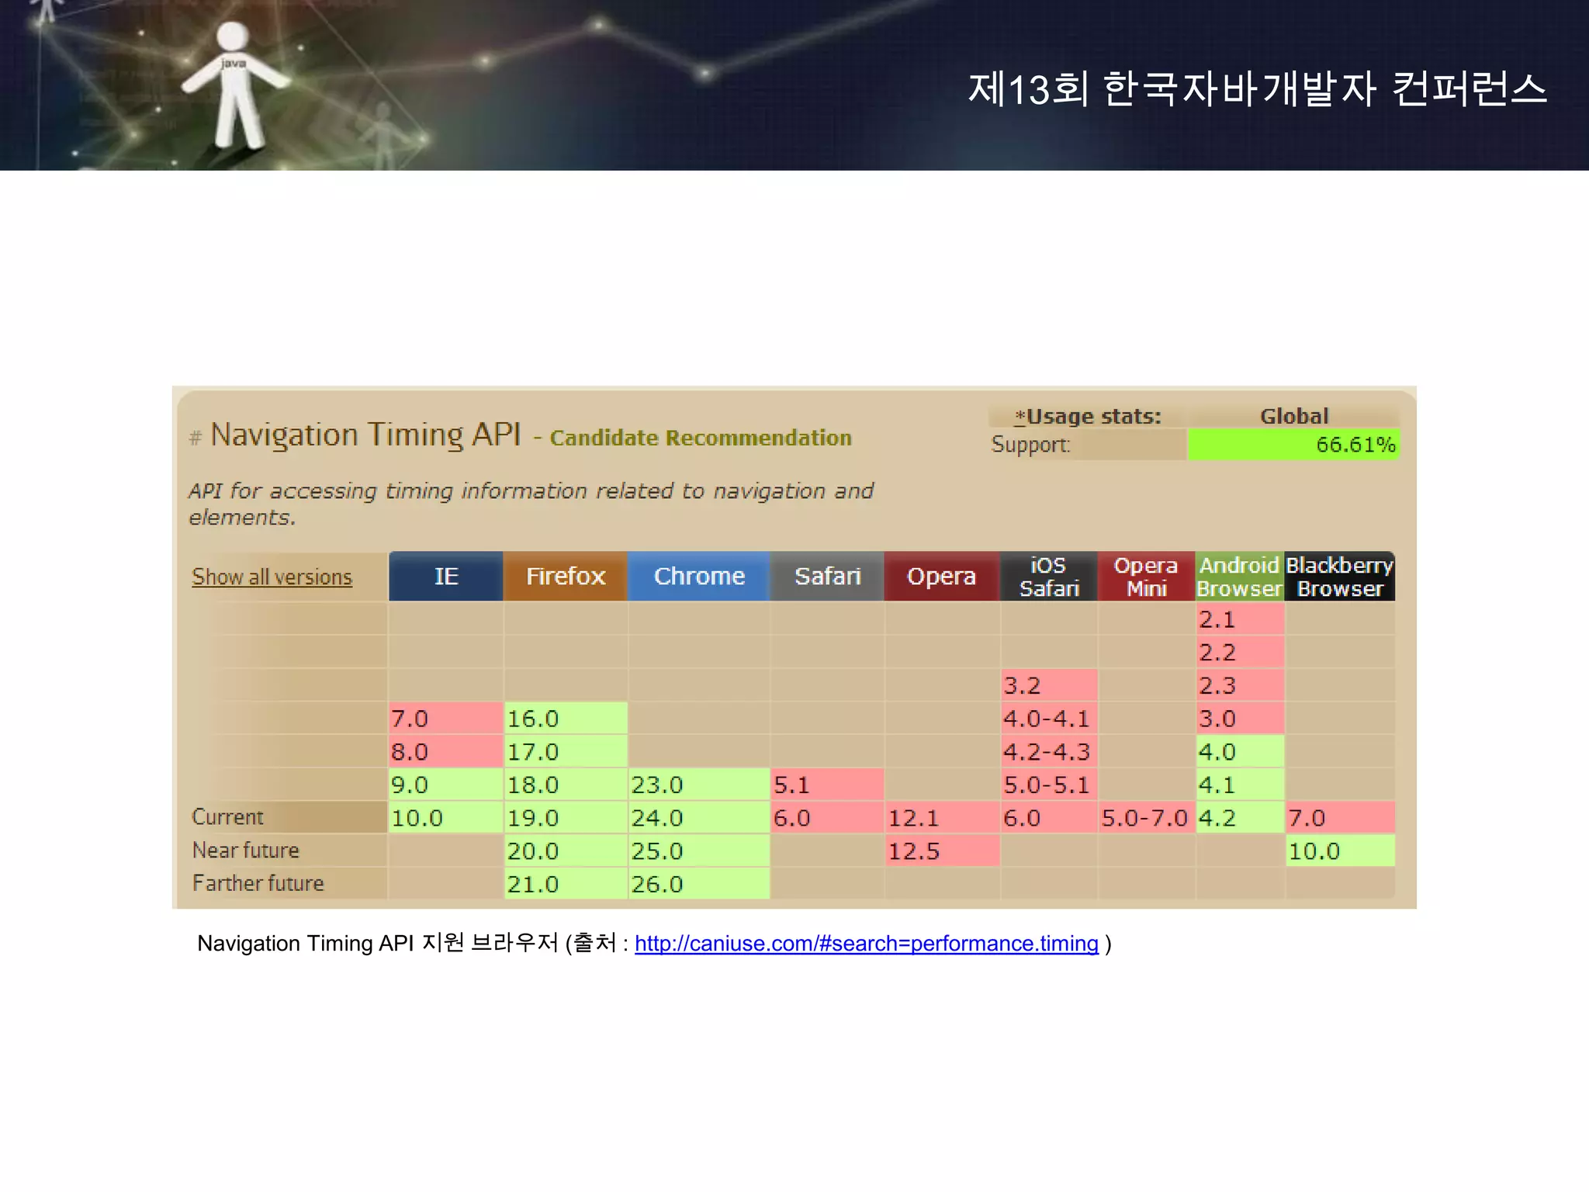Click the Android Browser 2.3 cell
The height and width of the screenshot is (1192, 1589).
pos(1240,686)
